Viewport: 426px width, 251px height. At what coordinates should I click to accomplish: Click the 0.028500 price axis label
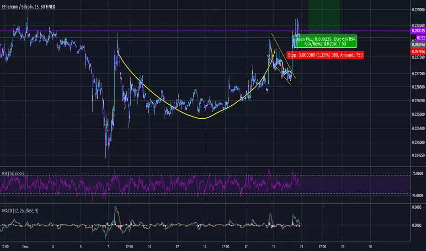pos(418,26)
